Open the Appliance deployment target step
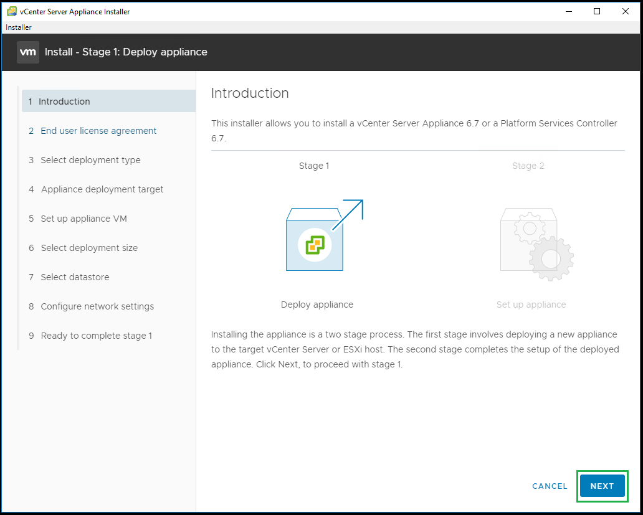This screenshot has width=643, height=515. coord(102,189)
